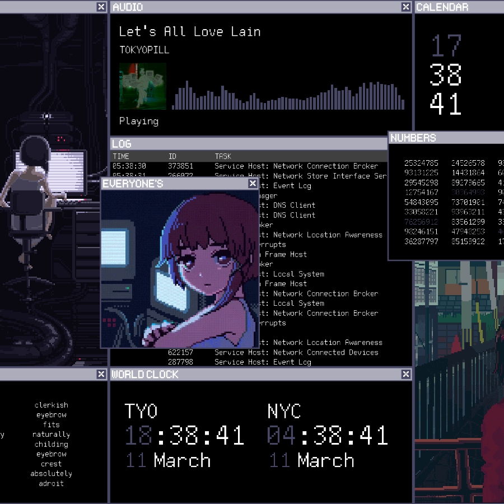
Task: Select log row with ID 622157
Action: pyautogui.click(x=261, y=352)
